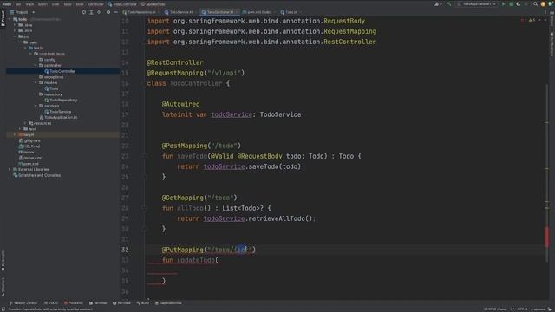Expand the resources folder

pos(25,123)
